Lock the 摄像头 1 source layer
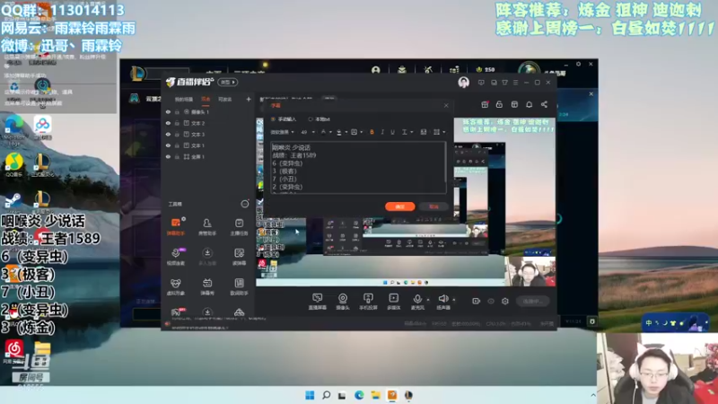This screenshot has height=404, width=718. point(177,111)
